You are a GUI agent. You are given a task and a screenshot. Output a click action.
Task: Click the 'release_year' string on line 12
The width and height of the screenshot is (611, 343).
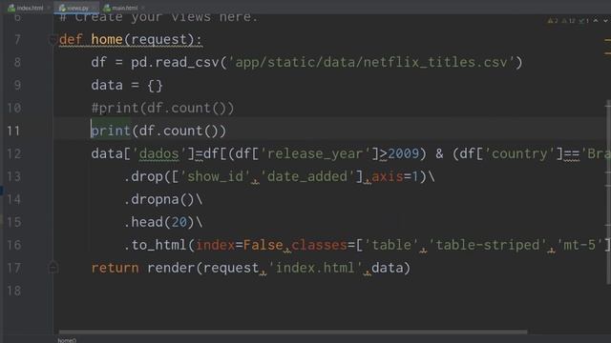coord(314,154)
